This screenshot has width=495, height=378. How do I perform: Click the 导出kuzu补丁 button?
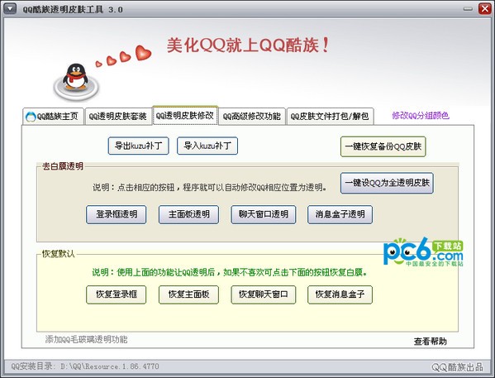[x=138, y=146]
